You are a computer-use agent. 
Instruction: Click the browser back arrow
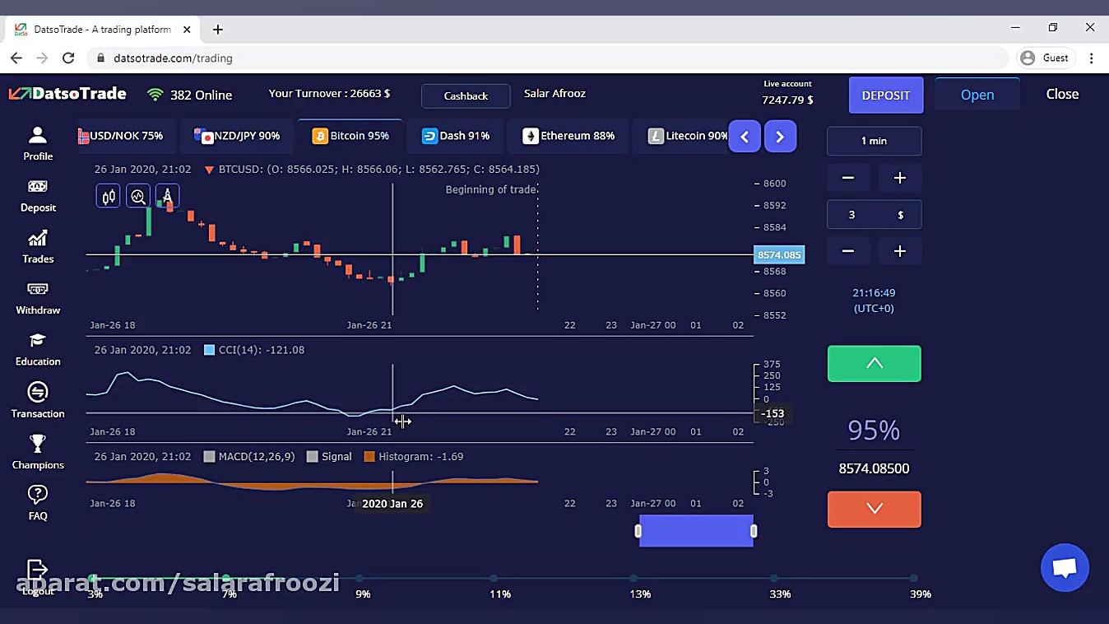[16, 58]
